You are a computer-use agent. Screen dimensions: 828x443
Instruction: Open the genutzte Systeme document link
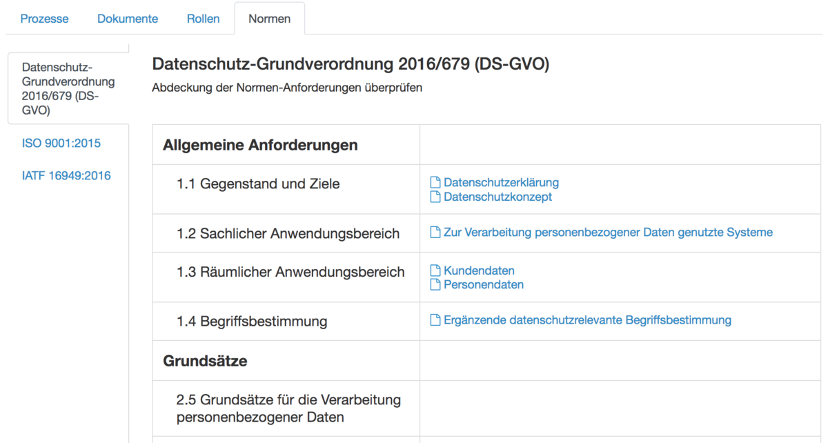(x=607, y=233)
